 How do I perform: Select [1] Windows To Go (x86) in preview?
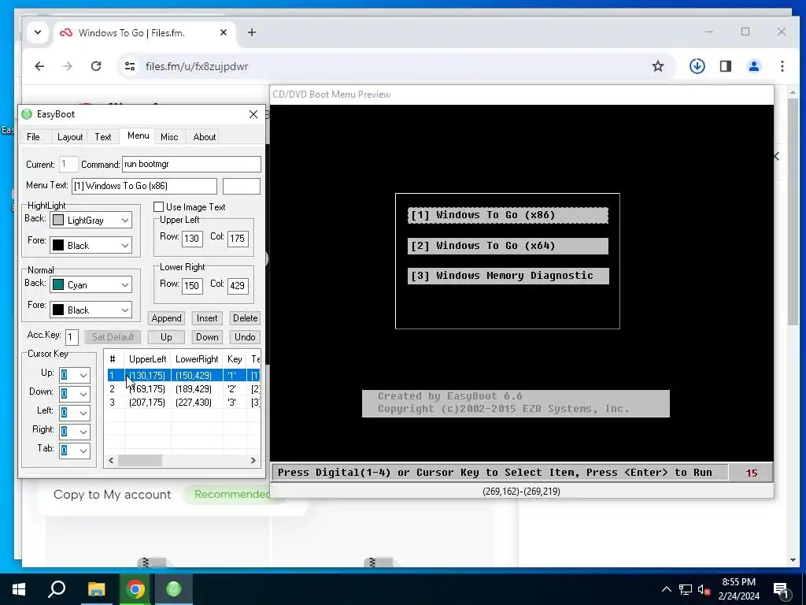coord(508,215)
